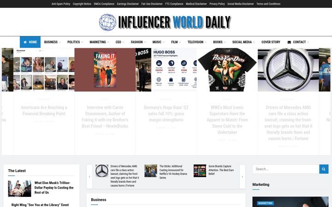Click the Contact envelope icon
The height and width of the screenshot is (207, 332).
[289, 42]
